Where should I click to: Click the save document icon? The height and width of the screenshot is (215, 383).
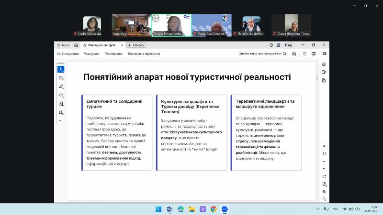pos(304,54)
